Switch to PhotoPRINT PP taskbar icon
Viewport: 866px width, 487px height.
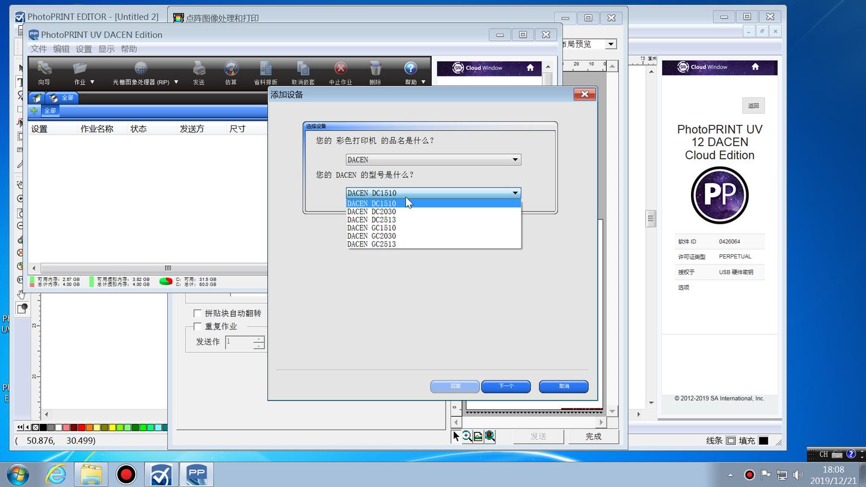click(x=197, y=474)
